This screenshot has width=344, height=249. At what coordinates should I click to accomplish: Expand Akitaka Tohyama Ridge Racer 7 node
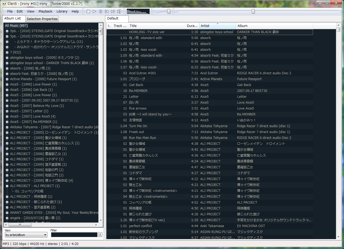click(x=7, y=127)
